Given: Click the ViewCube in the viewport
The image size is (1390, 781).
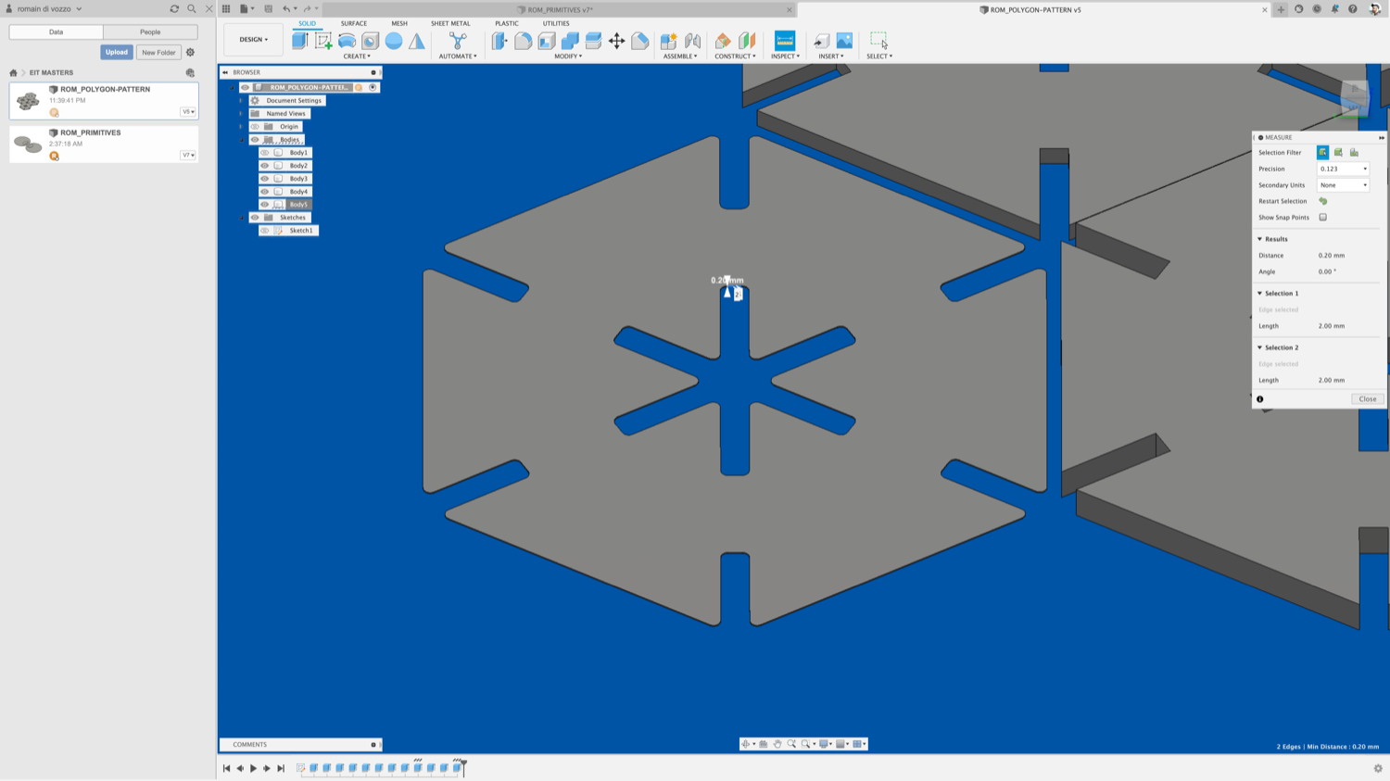Looking at the screenshot, I should pyautogui.click(x=1355, y=97).
